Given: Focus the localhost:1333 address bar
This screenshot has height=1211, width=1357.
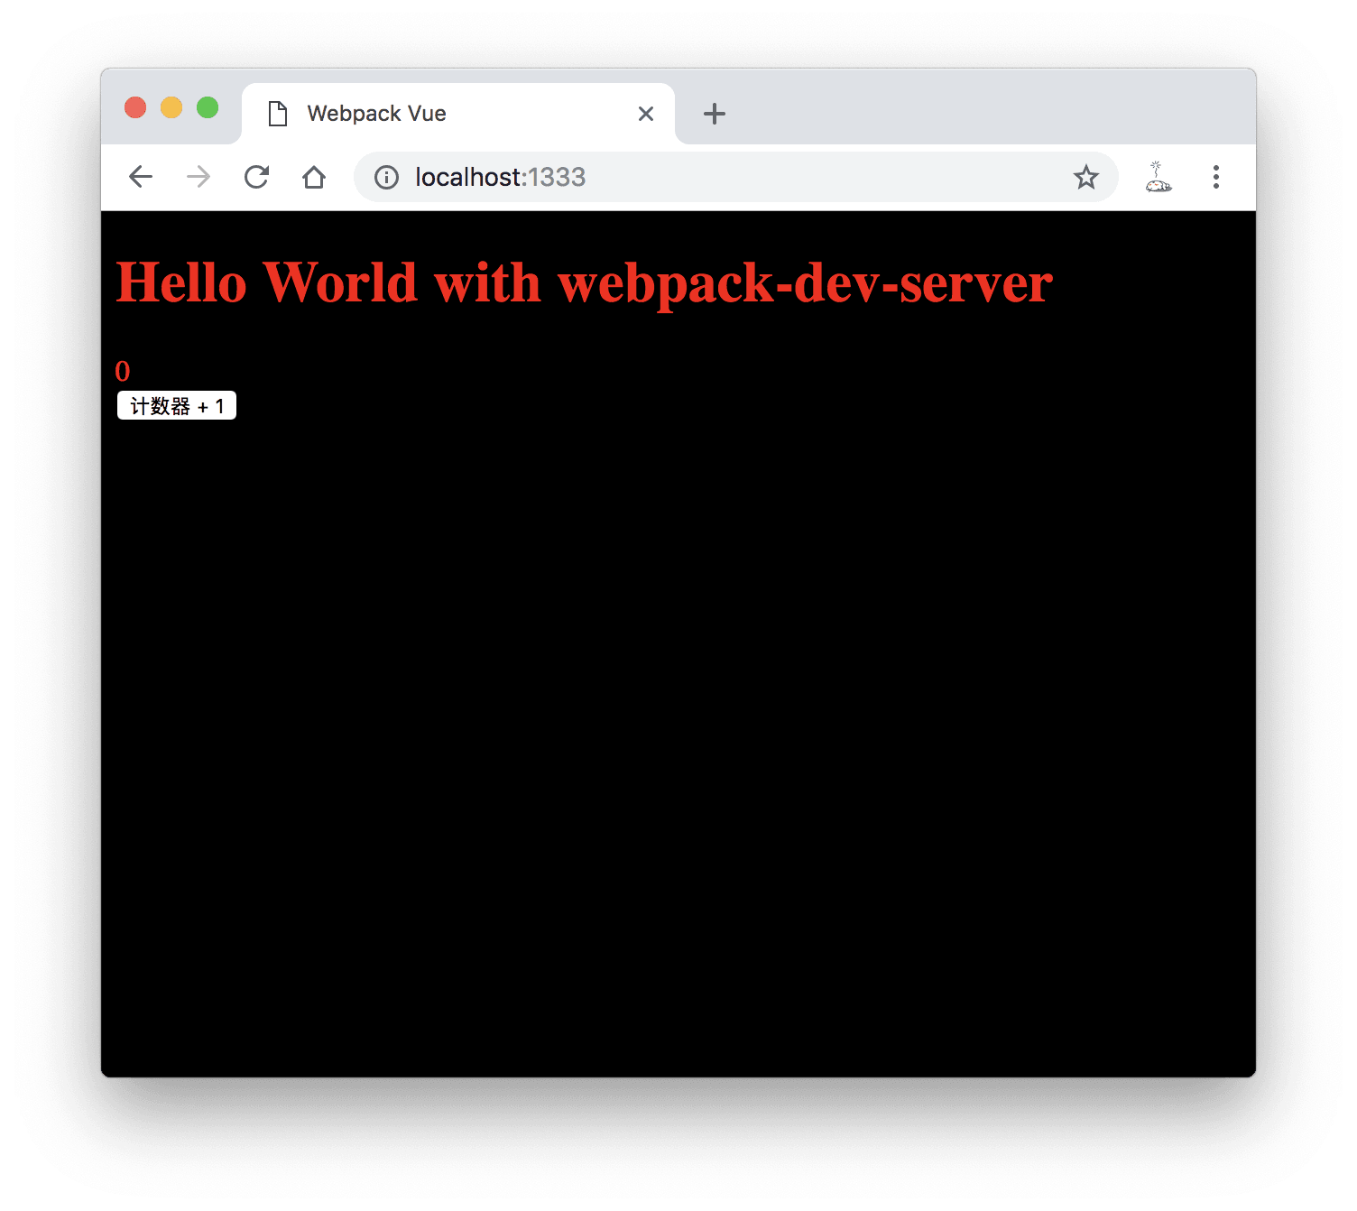Looking at the screenshot, I should click(x=722, y=178).
